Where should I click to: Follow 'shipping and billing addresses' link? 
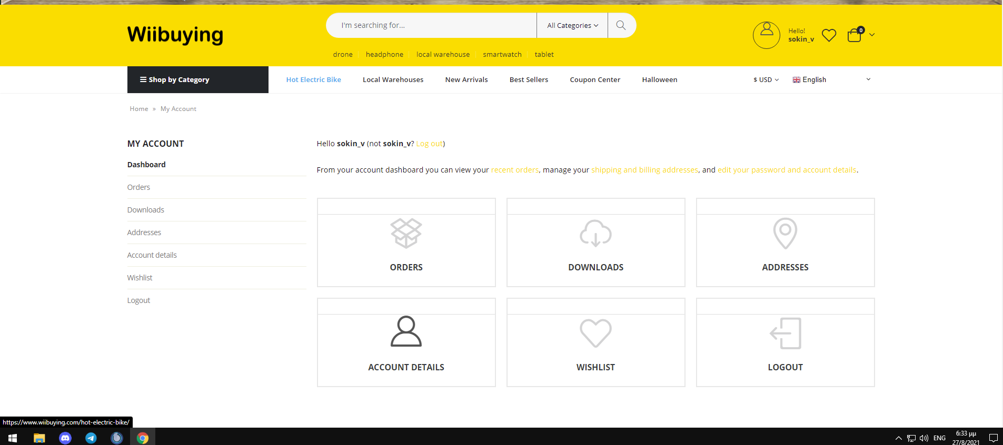point(644,170)
